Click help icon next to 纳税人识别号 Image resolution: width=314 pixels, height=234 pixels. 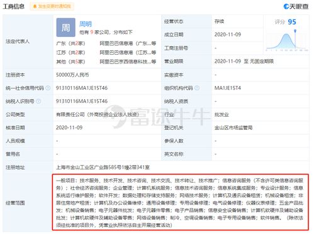pyautogui.click(x=38, y=102)
